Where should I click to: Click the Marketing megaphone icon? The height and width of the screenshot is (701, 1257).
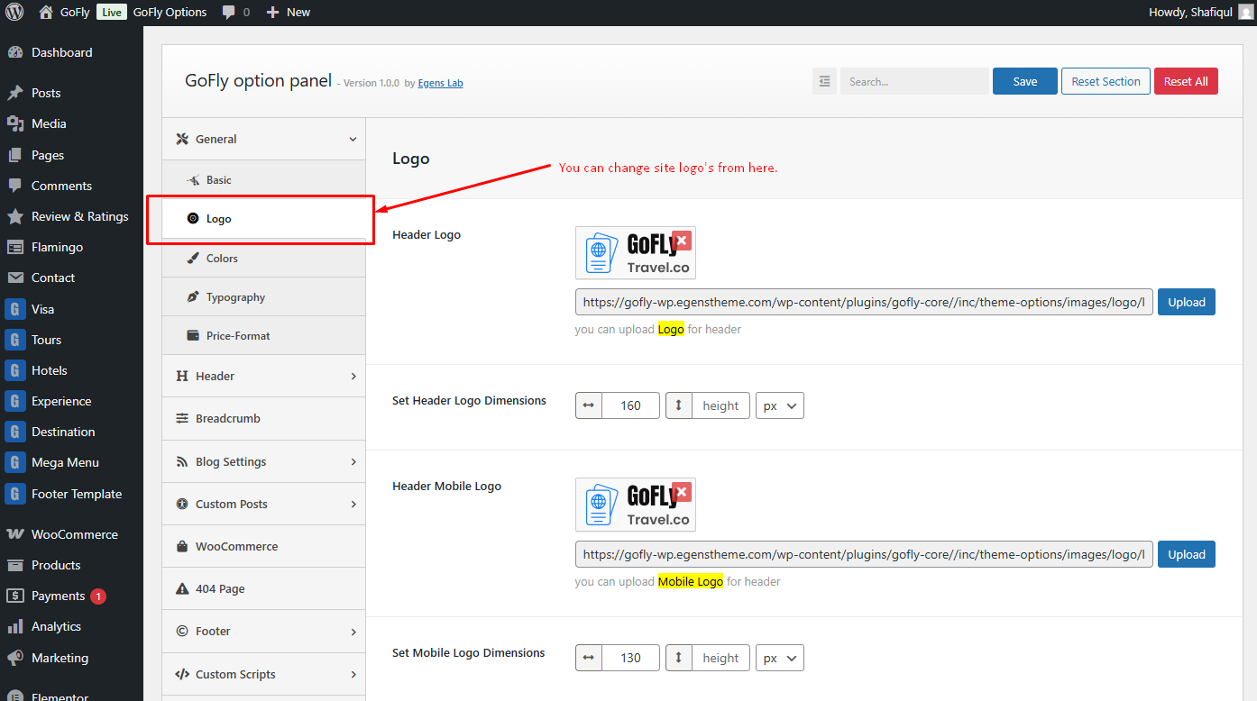14,658
